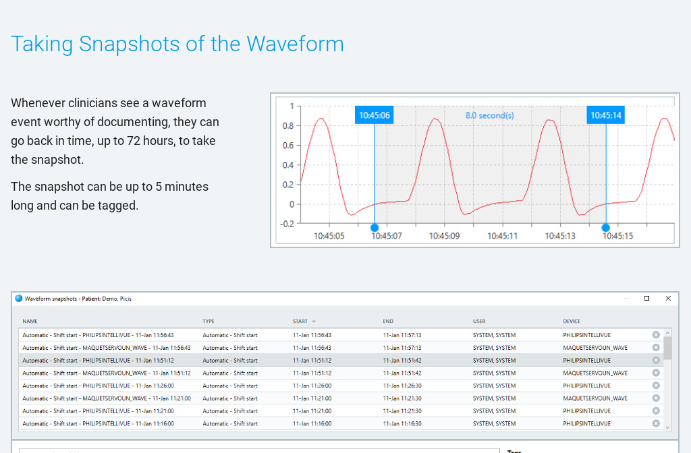This screenshot has height=453, width=691.
Task: Click the 8.0 second(s) interval label
Action: (x=489, y=115)
